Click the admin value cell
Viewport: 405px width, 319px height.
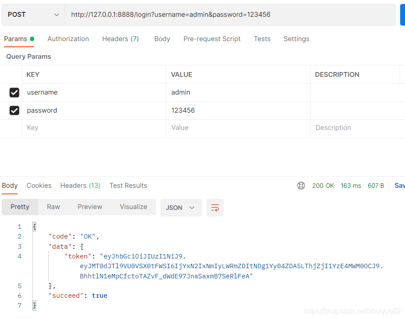pyautogui.click(x=238, y=92)
